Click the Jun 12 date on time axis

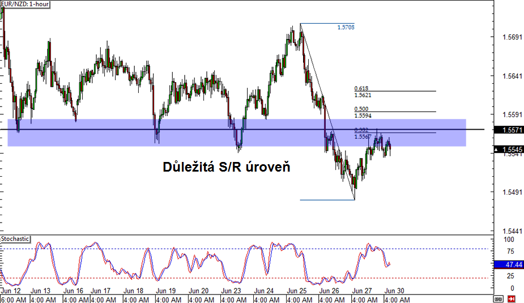click(12, 291)
